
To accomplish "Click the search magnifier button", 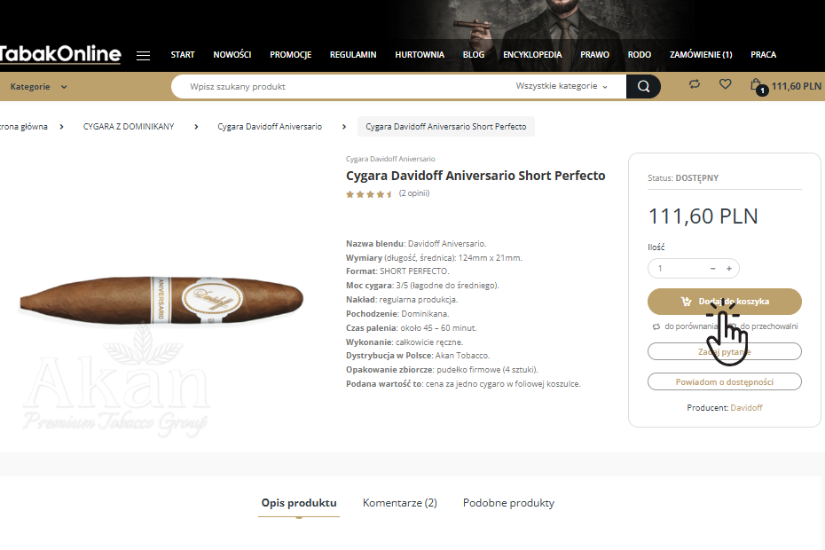I will [x=643, y=86].
